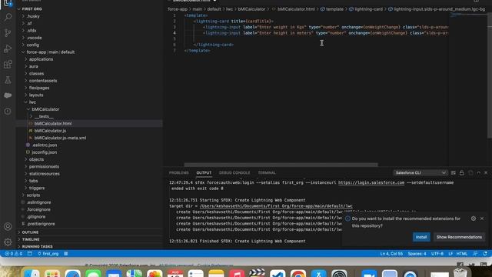The height and width of the screenshot is (277, 492).
Task: Collapse the FIRST ORG explorer section
Action: coord(32,9)
